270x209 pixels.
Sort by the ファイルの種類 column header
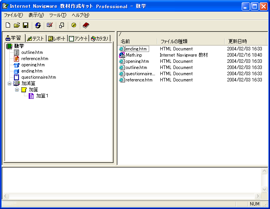[191, 41]
